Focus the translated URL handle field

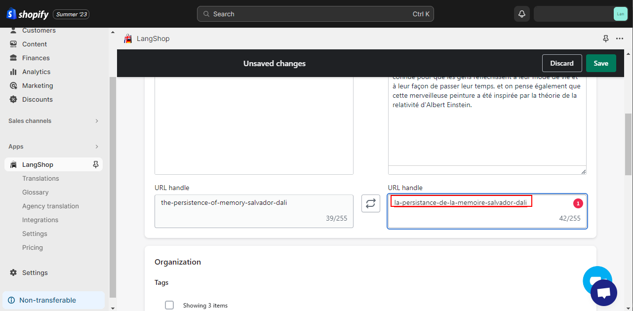coord(487,211)
